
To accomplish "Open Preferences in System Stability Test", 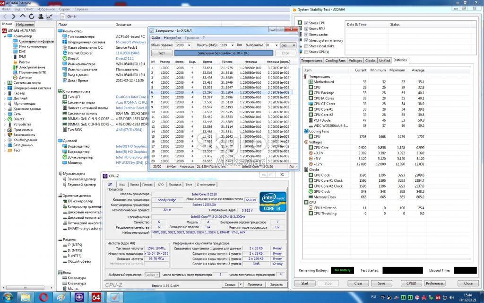I will [435, 283].
